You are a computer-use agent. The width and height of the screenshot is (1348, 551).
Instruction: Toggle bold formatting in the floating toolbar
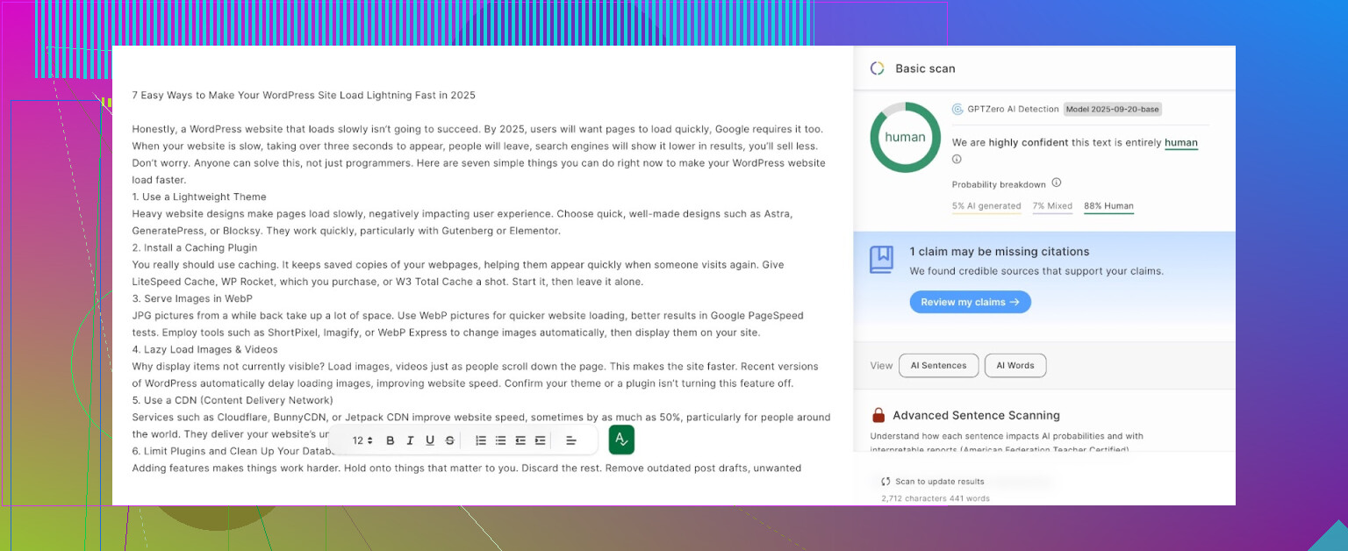[391, 440]
